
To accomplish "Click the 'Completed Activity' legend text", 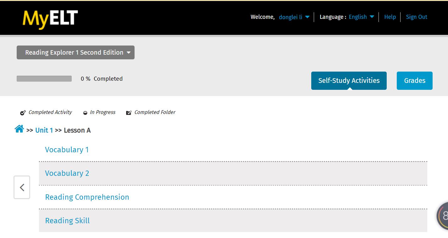I will (50, 112).
